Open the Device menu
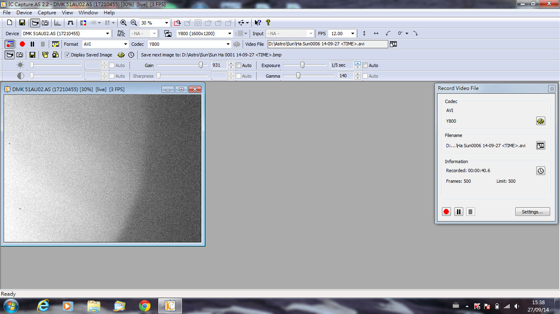Viewport: 560px width, 314px height. [x=24, y=13]
